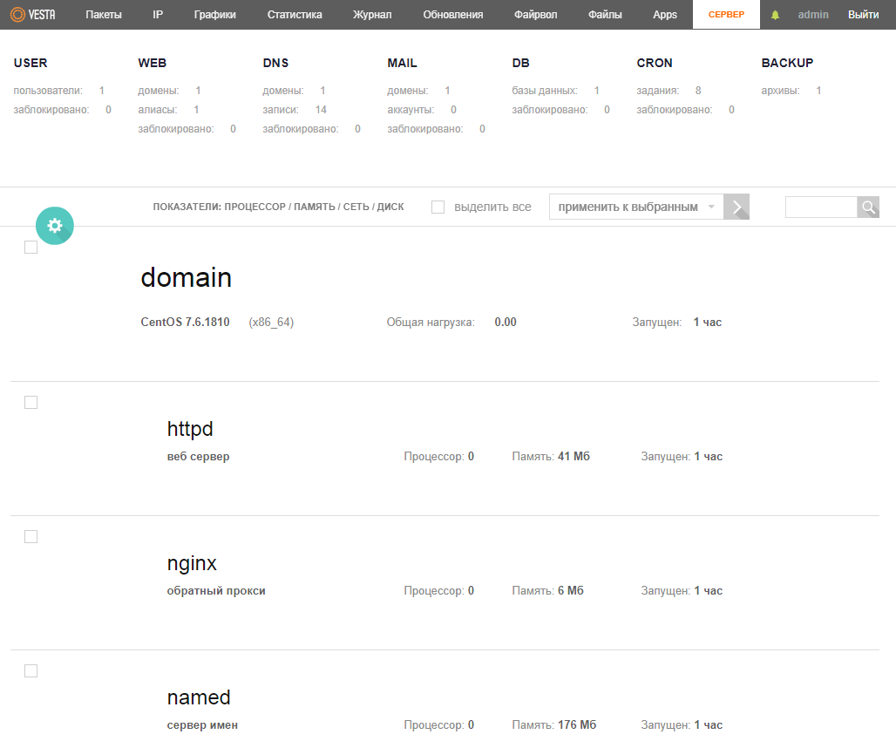Image resolution: width=896 pixels, height=748 pixels.
Task: Open the Журнал page
Action: pos(372,15)
